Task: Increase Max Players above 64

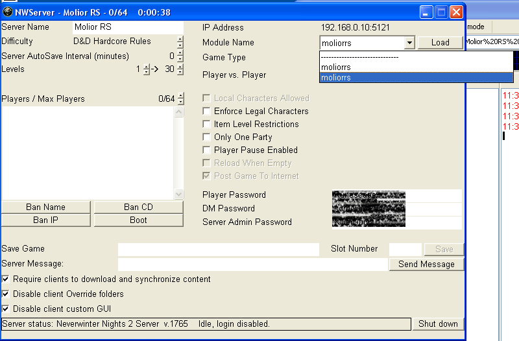Action: 181,96
